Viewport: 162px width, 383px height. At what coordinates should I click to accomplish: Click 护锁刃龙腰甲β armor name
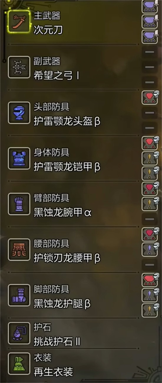click(67, 258)
